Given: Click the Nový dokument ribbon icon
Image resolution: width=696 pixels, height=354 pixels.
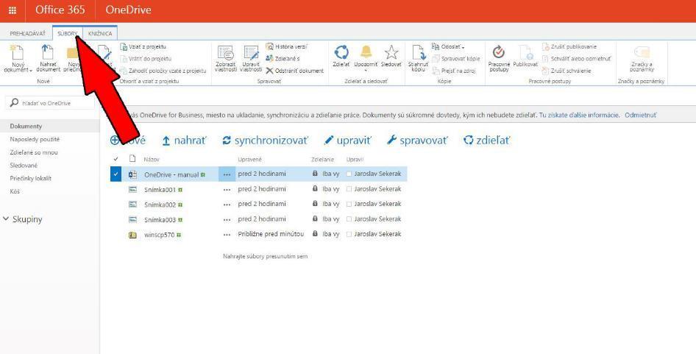Looking at the screenshot, I should point(17,52).
